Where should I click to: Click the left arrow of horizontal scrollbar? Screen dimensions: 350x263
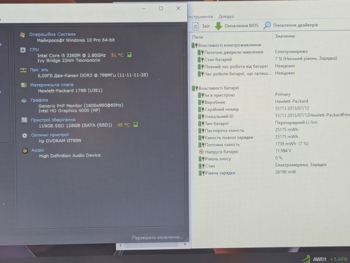[121, 245]
